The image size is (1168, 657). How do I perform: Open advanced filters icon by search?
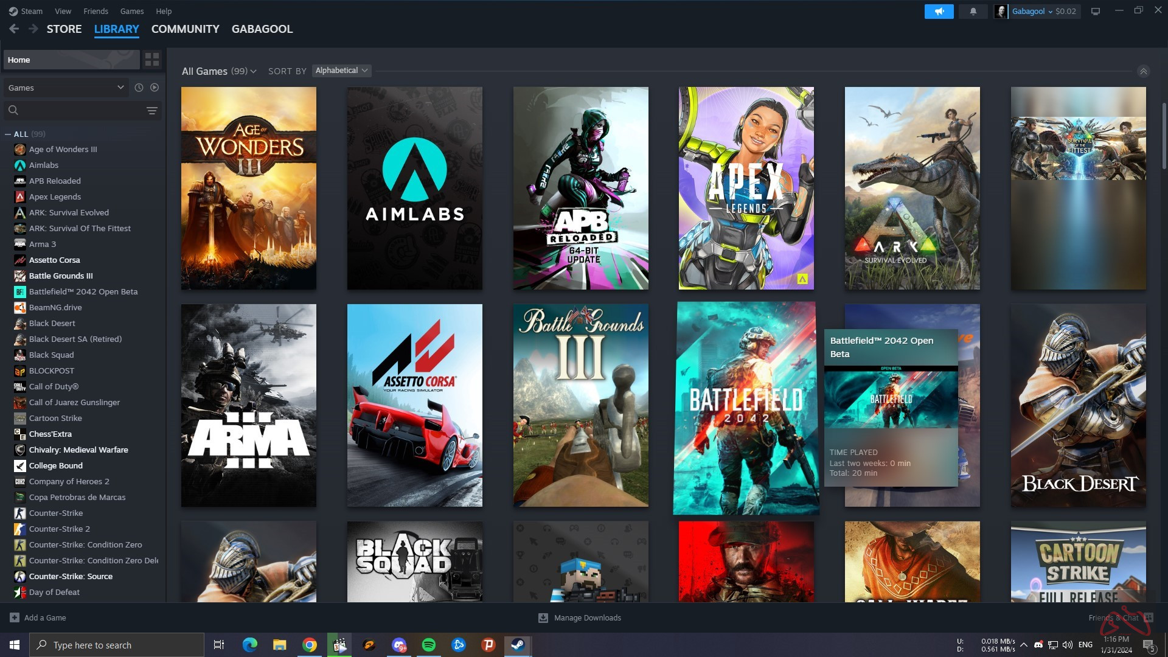tap(151, 110)
